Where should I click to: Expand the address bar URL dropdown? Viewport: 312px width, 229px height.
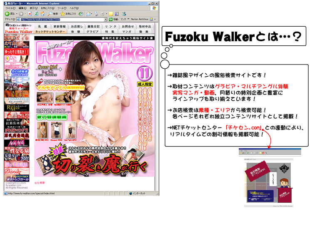tap(106, 20)
